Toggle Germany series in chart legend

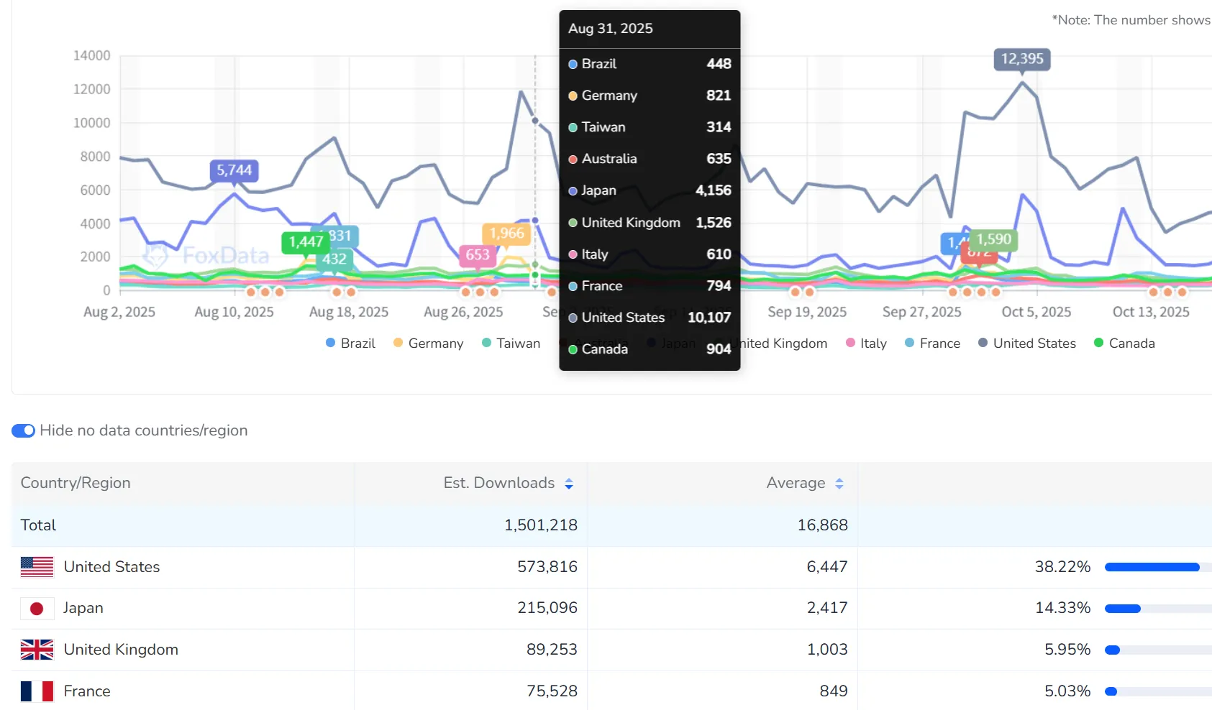[428, 344]
